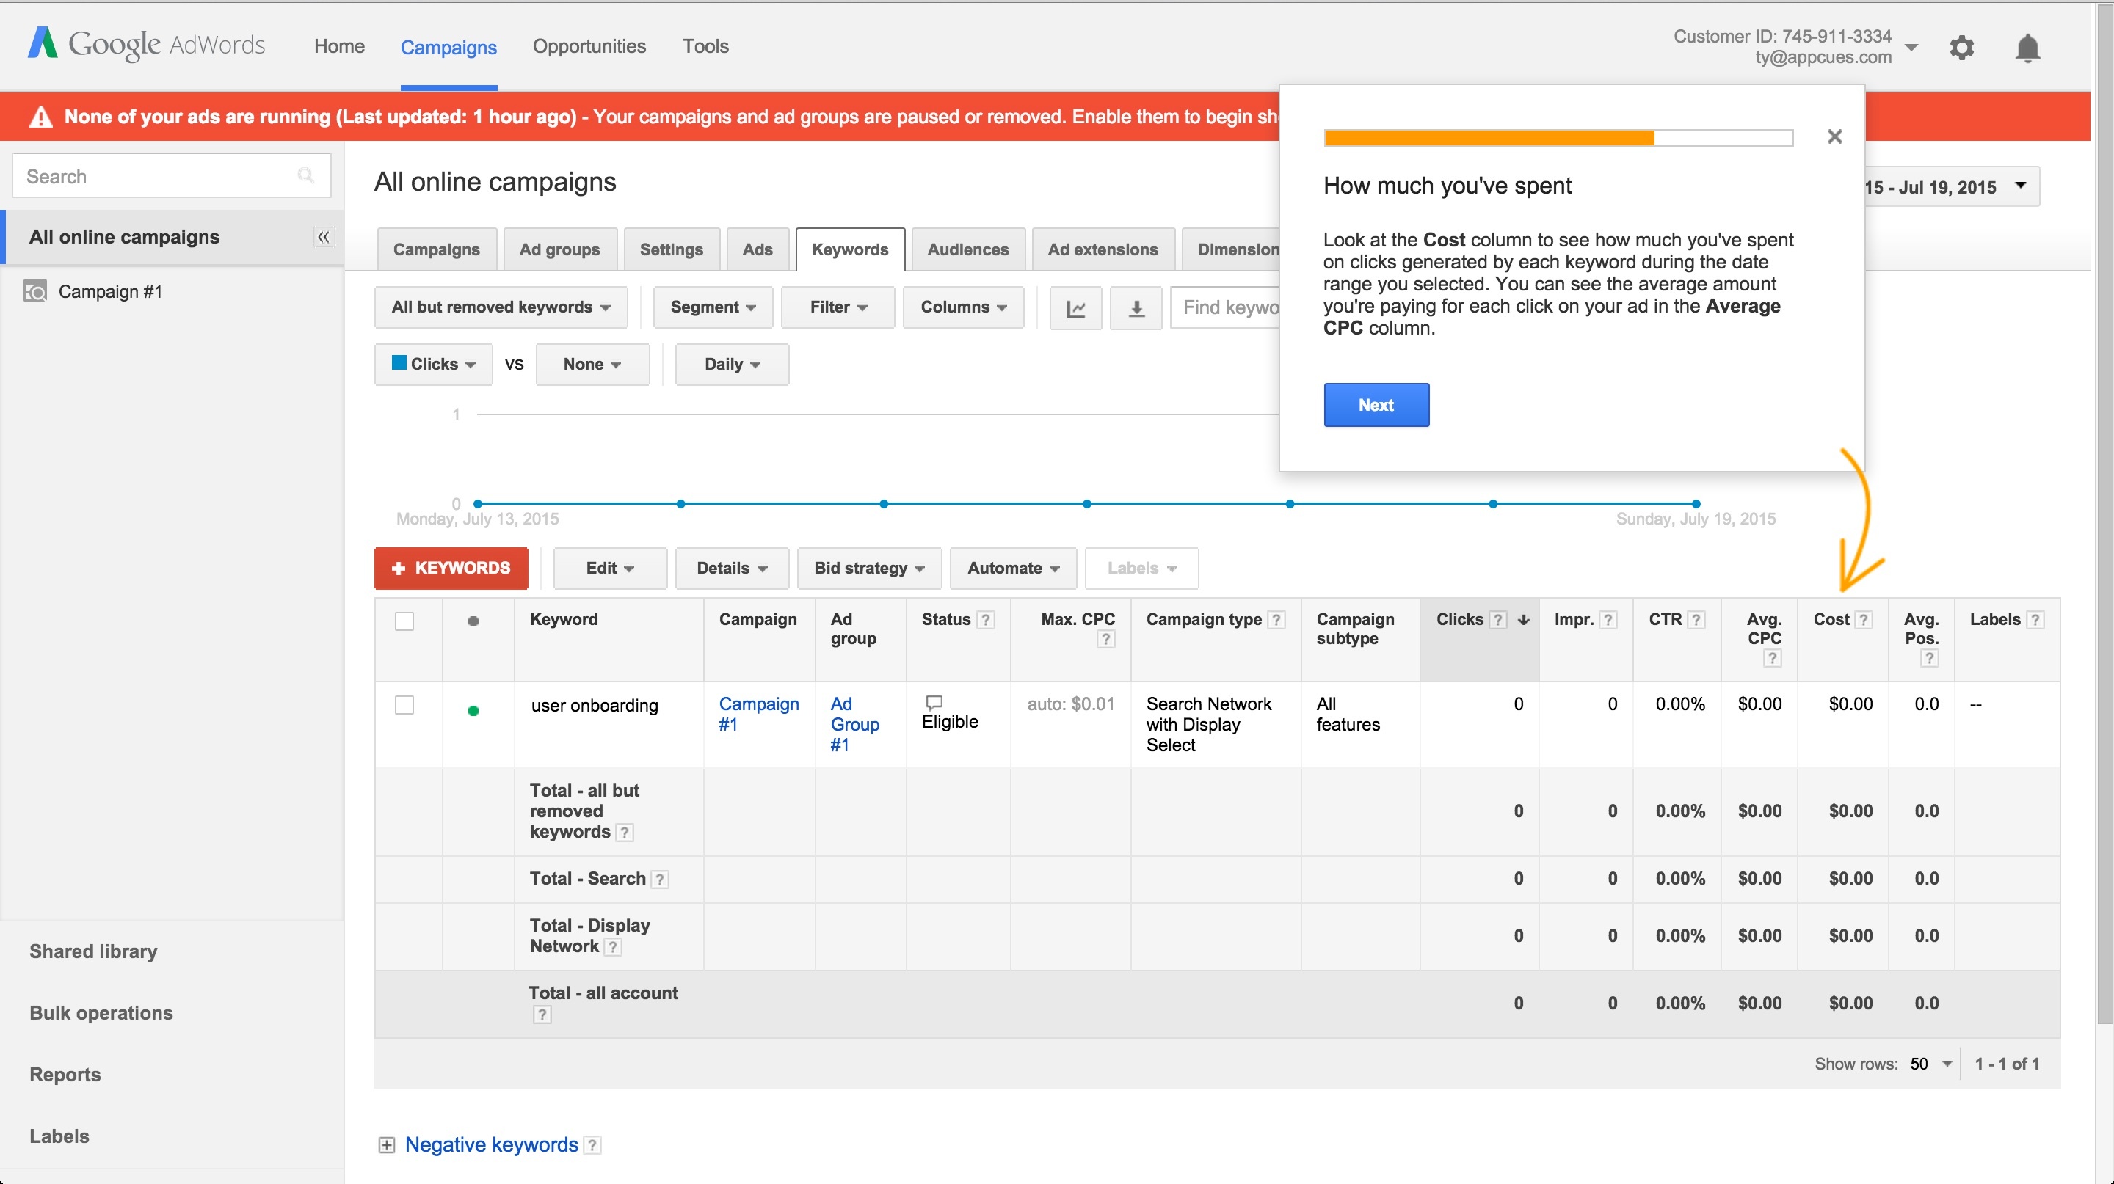Screen dimensions: 2114x1184
Task: Click help icon beside Total - Search
Action: (660, 880)
